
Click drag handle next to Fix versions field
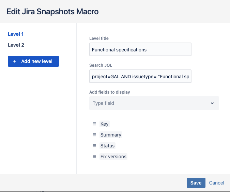click(x=94, y=157)
